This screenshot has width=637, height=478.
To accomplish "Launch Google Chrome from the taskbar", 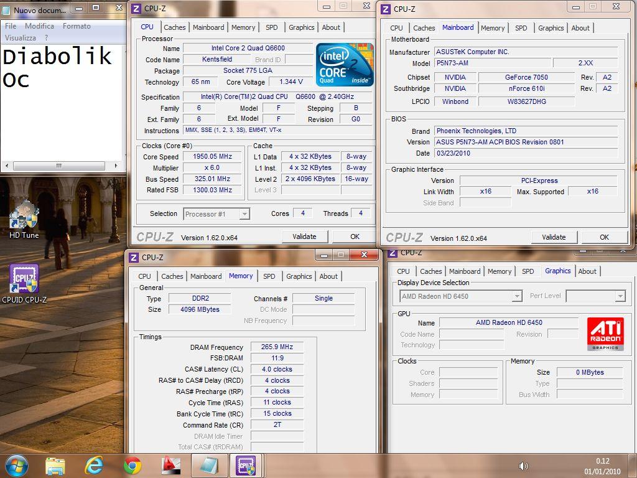I will pos(133,466).
